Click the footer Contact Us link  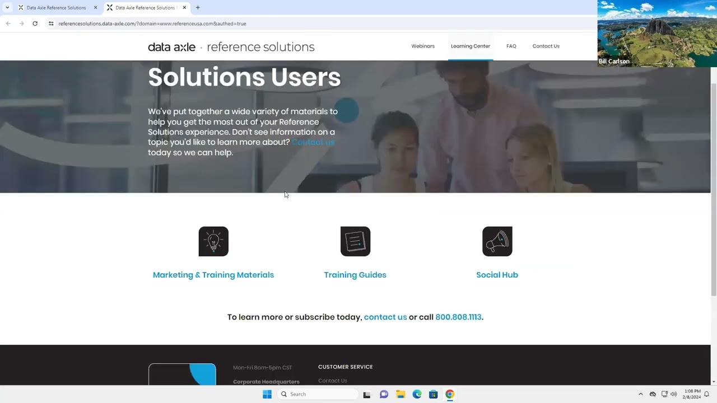click(x=333, y=381)
